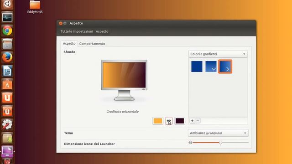The height and width of the screenshot is (164, 292).
Task: Open the Colori e gradienti dropdown
Action: (x=218, y=54)
